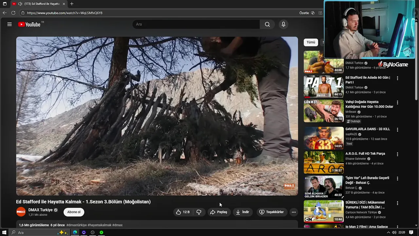Click the taskbar clock showing 22:20

(402, 232)
